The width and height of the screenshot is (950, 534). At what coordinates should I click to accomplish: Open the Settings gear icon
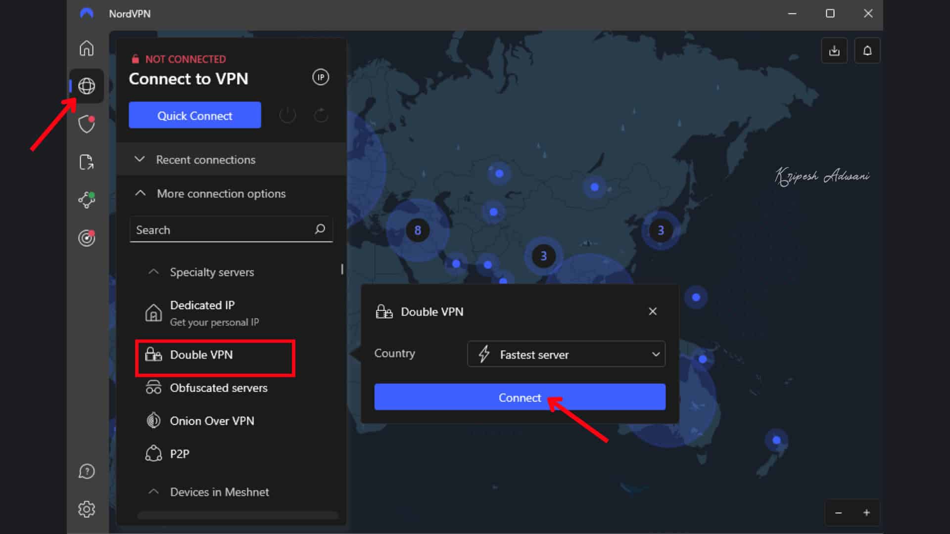pos(87,509)
